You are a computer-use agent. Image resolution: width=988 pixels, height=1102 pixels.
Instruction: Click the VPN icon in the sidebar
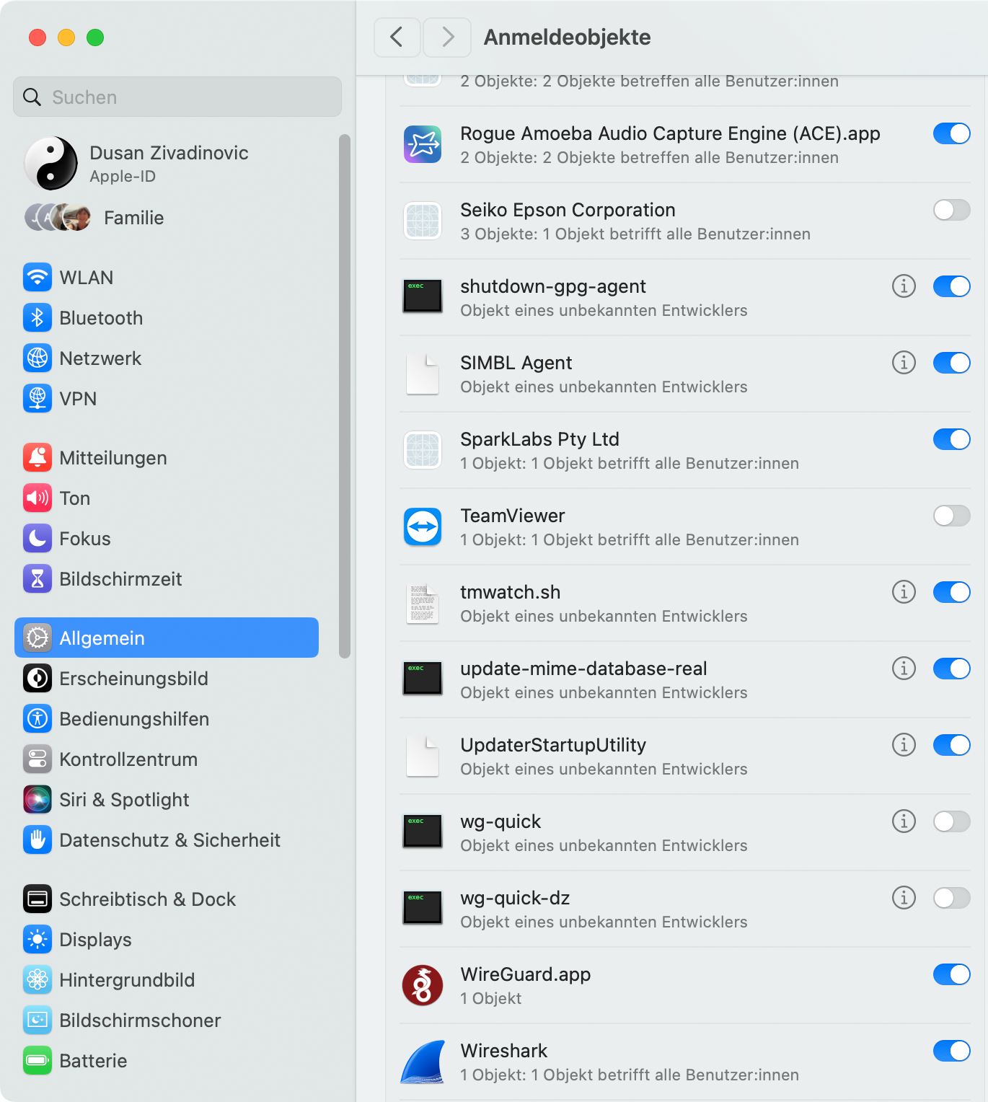pos(38,398)
